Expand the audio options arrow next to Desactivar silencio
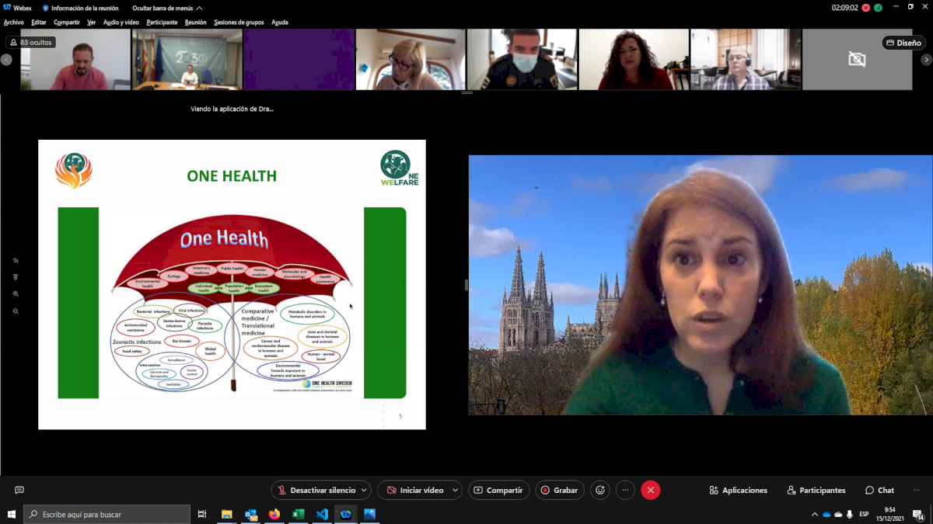 [364, 491]
